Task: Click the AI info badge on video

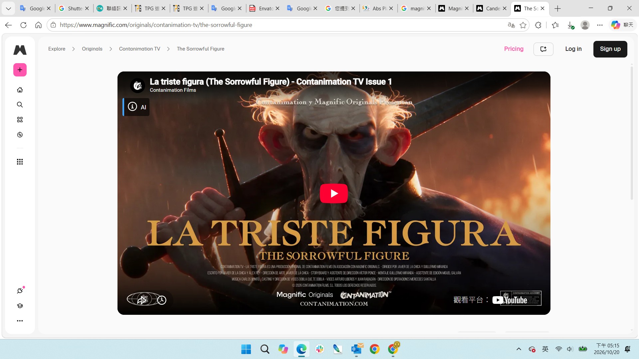Action: coord(136,107)
